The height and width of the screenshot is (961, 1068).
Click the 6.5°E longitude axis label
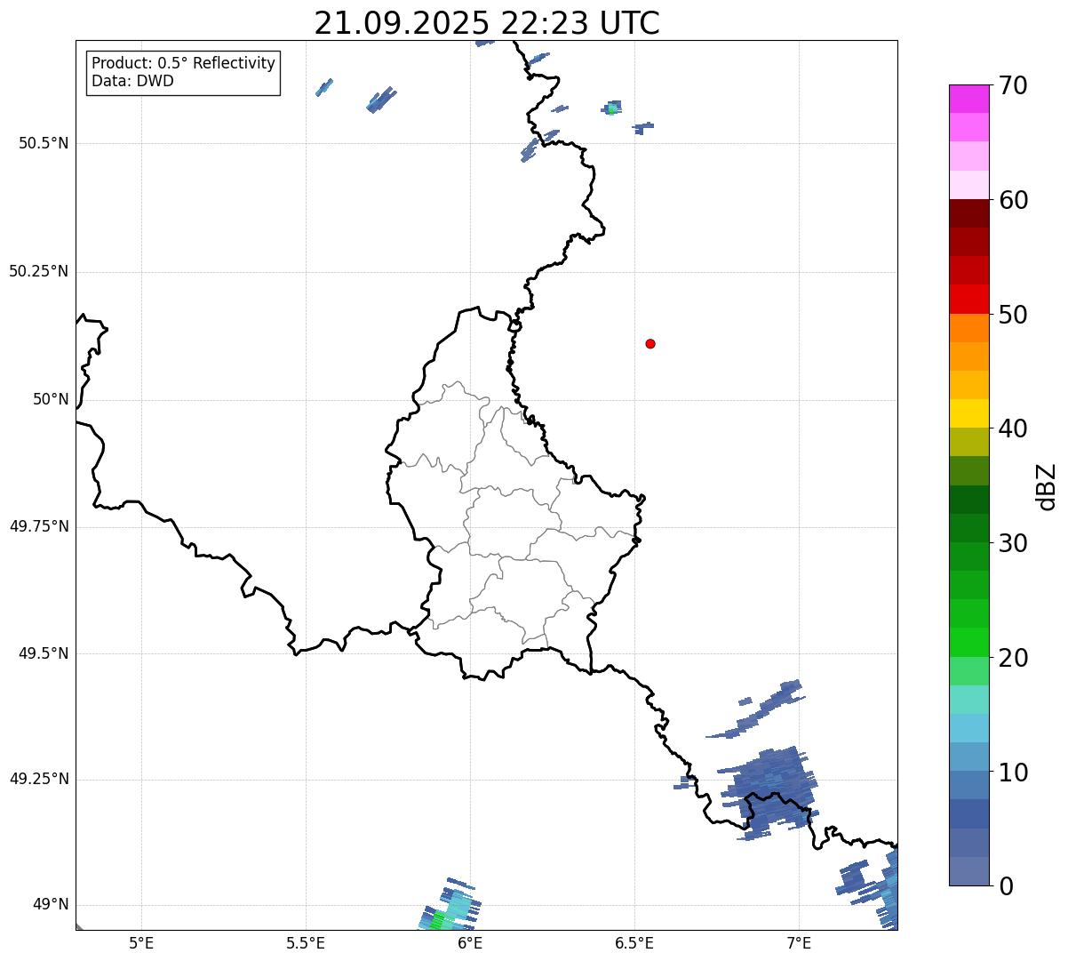pyautogui.click(x=634, y=942)
